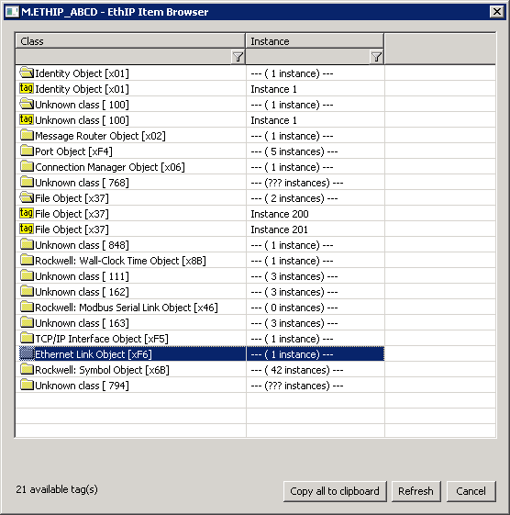Click the Class column filter funnel icon
Image resolution: width=510 pixels, height=515 pixels.
click(x=238, y=57)
